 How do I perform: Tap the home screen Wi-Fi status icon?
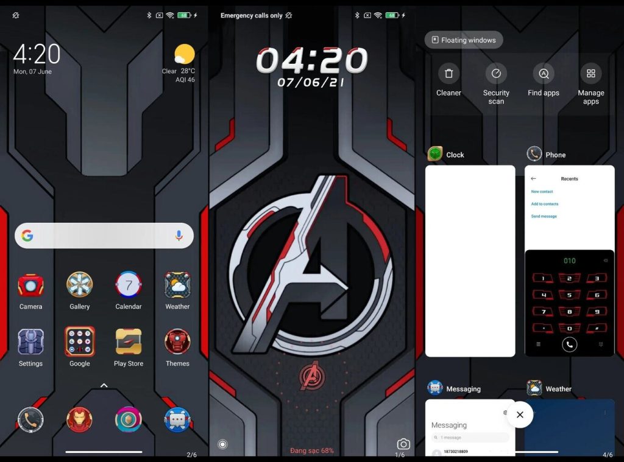click(170, 15)
